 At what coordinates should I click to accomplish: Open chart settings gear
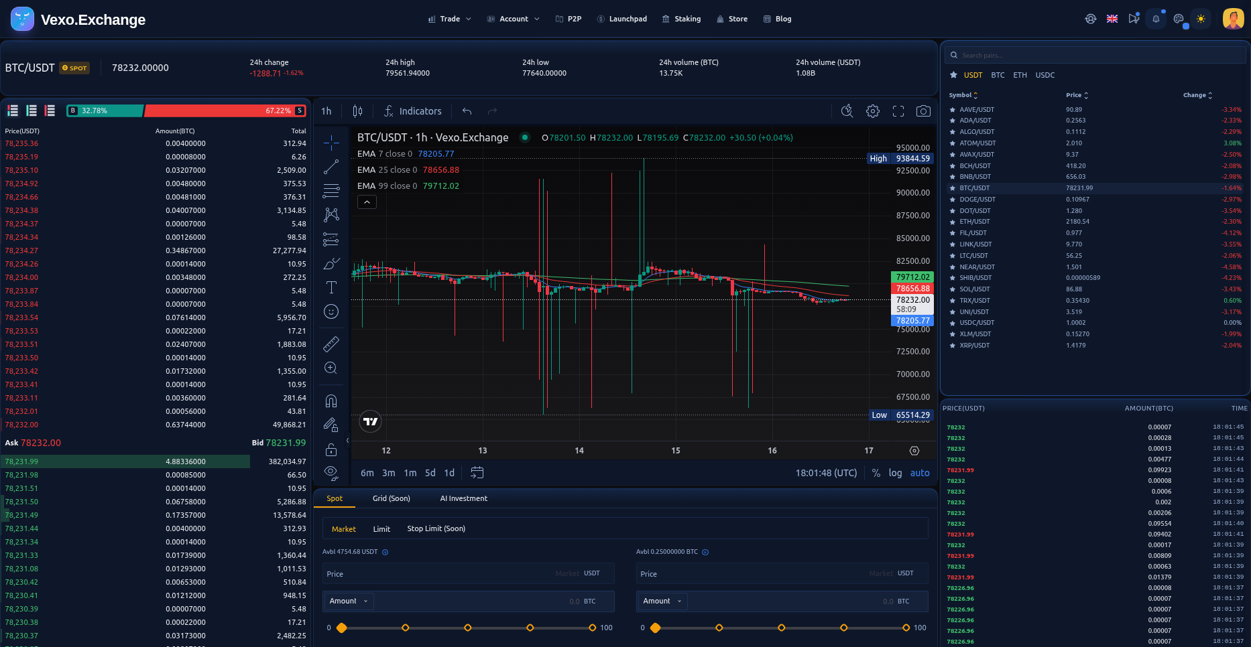click(873, 111)
